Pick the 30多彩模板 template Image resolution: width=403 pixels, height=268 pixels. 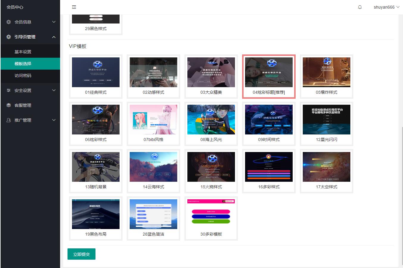(x=211, y=214)
